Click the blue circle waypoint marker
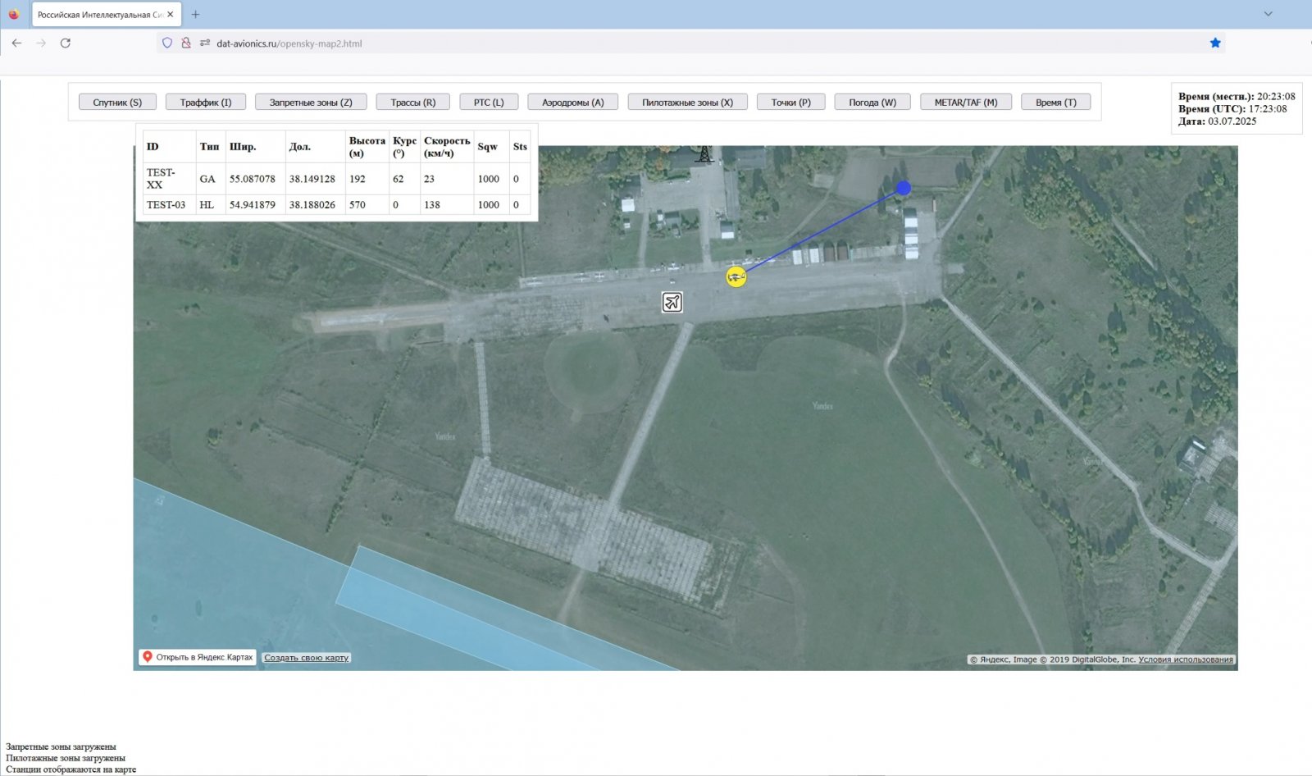 click(904, 188)
